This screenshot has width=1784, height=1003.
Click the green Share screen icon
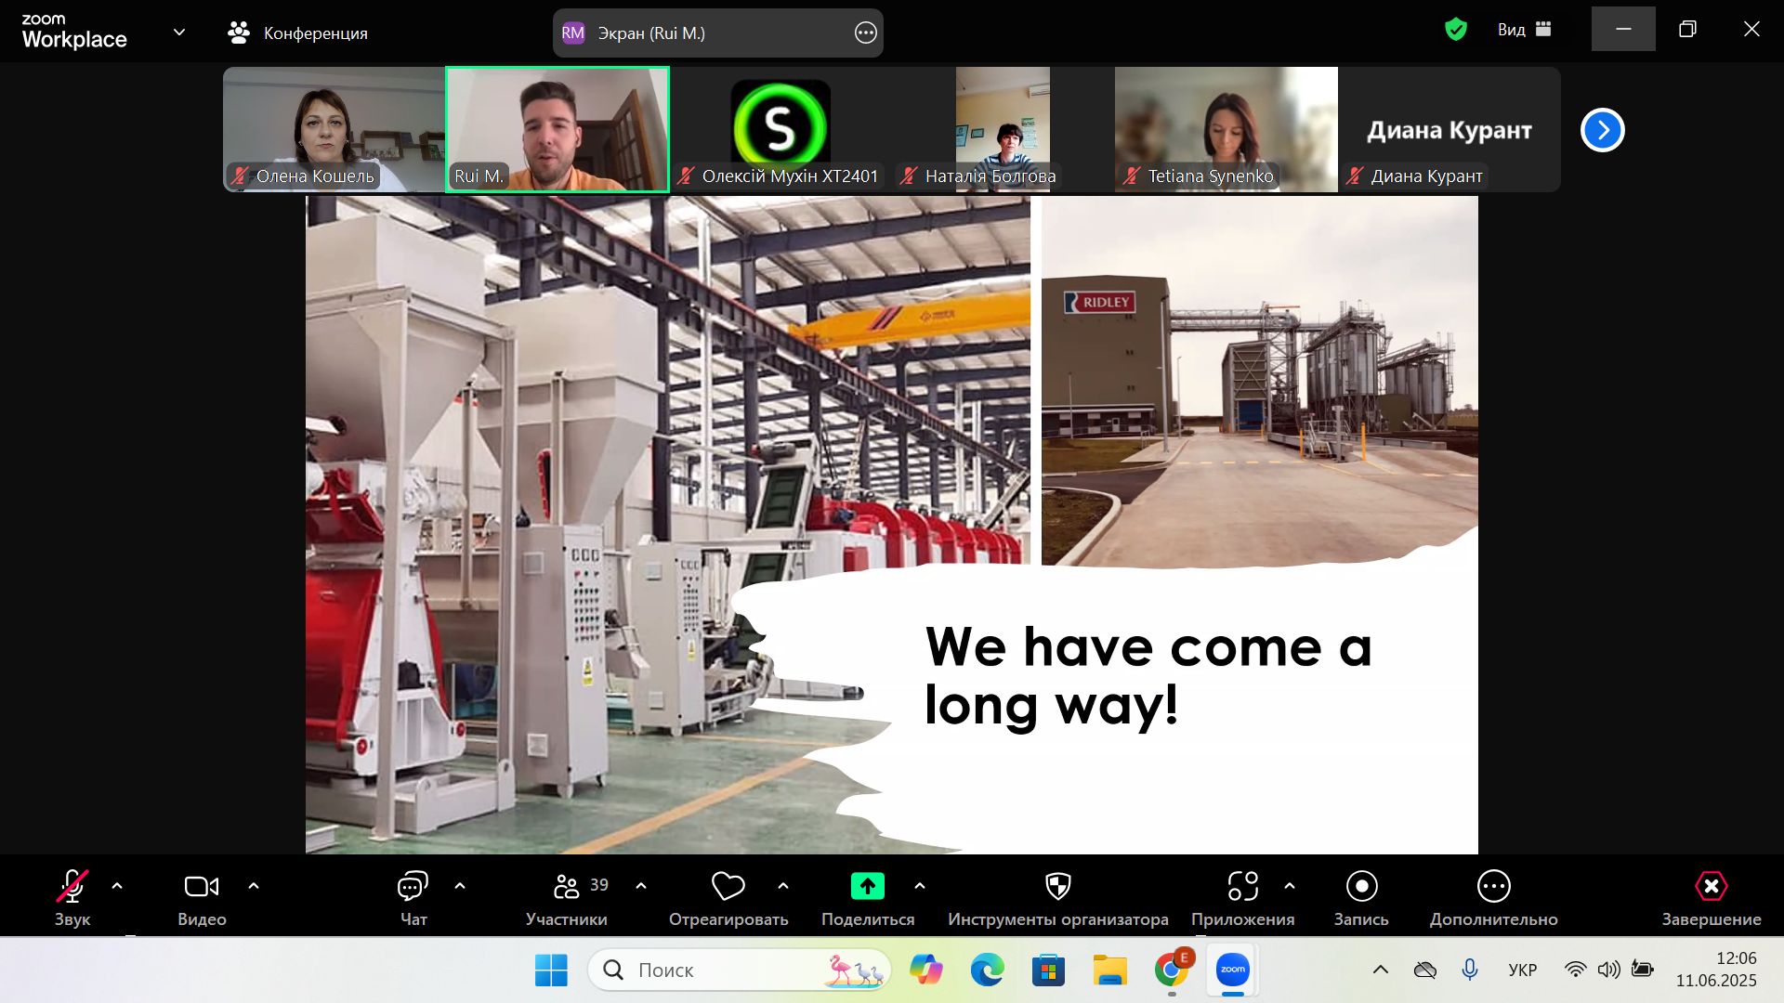[867, 887]
